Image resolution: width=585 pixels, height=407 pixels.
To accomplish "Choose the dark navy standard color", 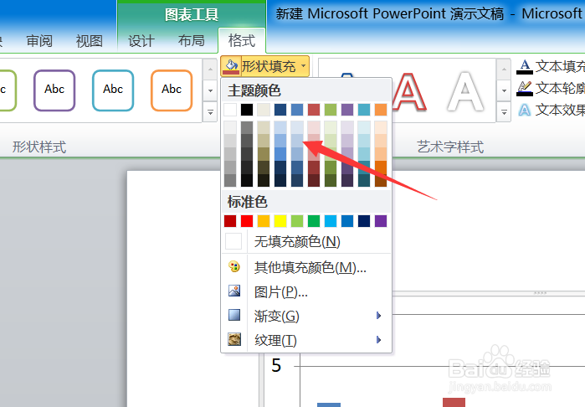I will 364,221.
